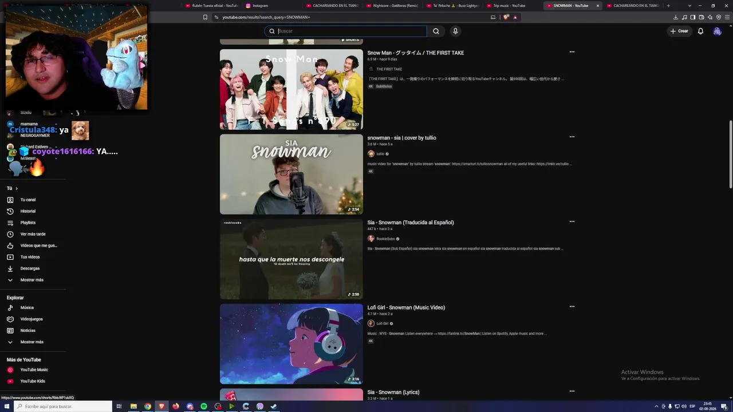The width and height of the screenshot is (733, 412).
Task: Open more options for Snow Man THE FIRST TAKE video
Action: [572, 52]
